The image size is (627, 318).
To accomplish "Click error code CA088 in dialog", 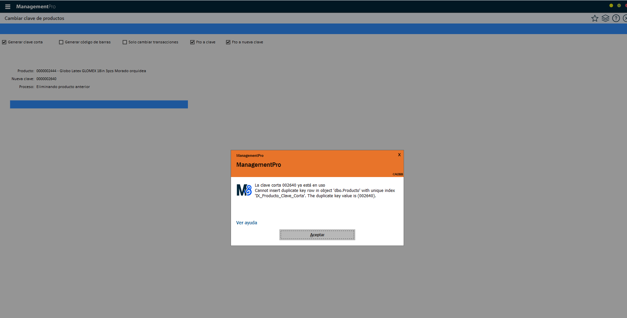I will 398,174.
